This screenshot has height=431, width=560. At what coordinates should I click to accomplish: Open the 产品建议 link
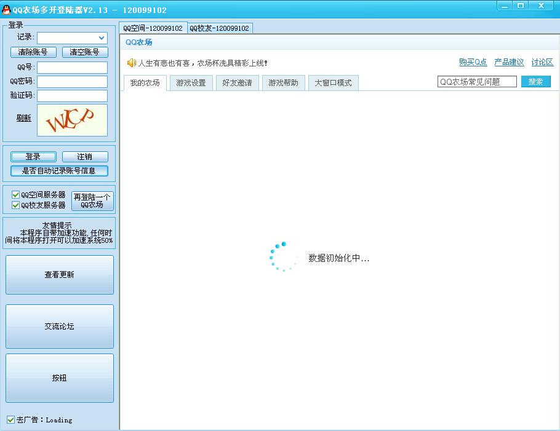click(x=509, y=62)
